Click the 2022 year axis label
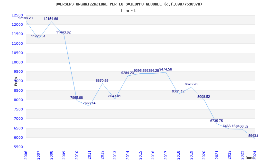 tap(230, 155)
